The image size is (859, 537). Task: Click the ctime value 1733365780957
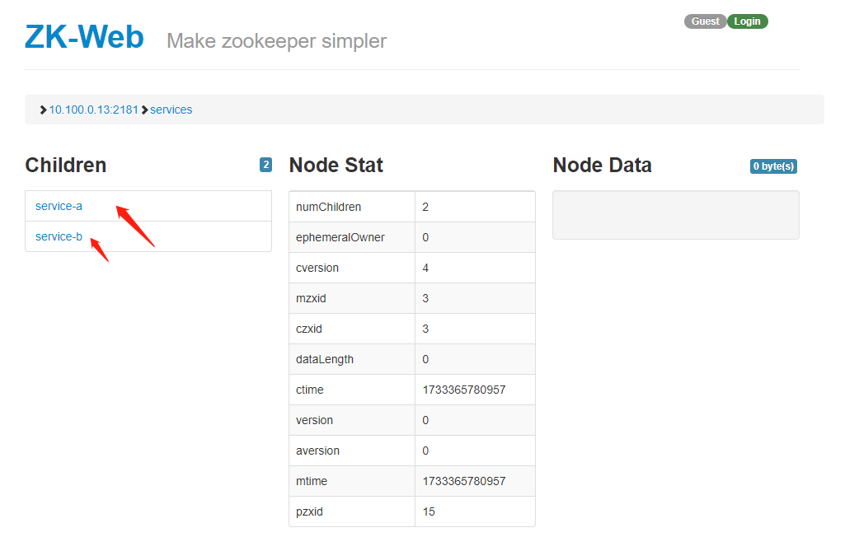click(463, 390)
